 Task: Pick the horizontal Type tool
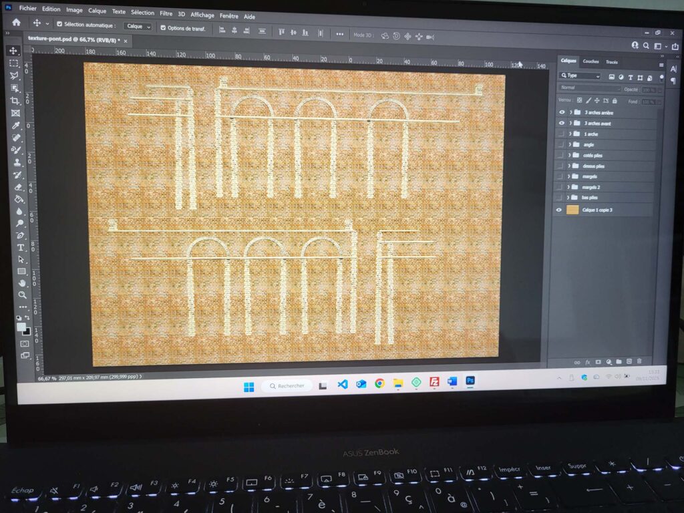21,247
